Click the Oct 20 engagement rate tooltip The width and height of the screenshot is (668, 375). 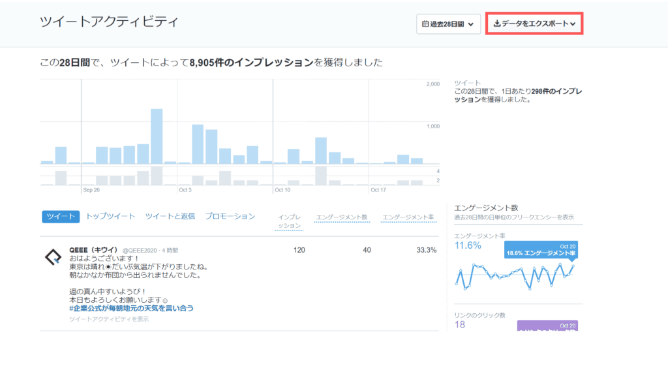pos(541,249)
